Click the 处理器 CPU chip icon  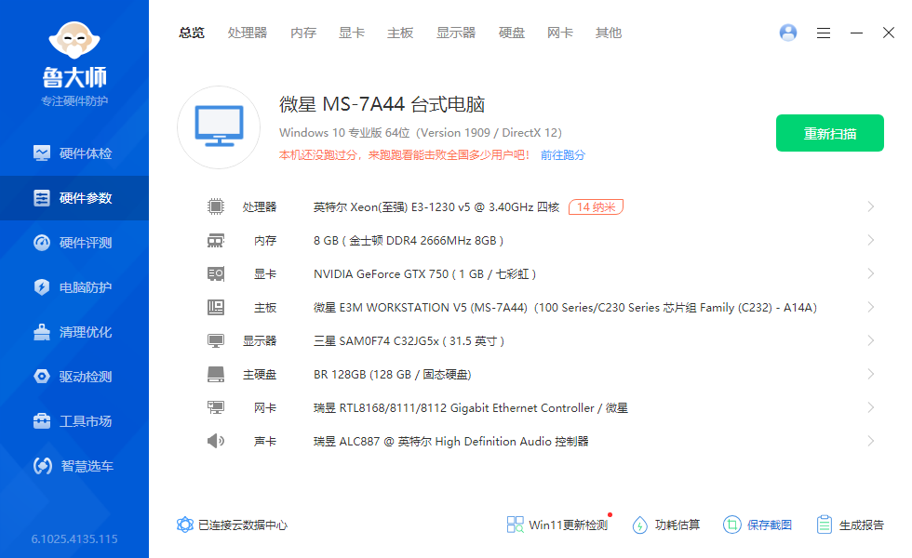tap(216, 206)
